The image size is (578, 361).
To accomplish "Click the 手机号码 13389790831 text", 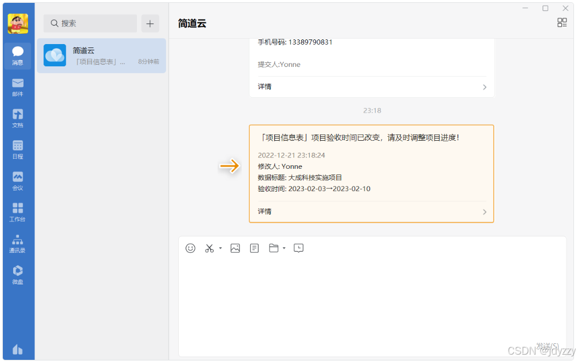I will pyautogui.click(x=295, y=42).
